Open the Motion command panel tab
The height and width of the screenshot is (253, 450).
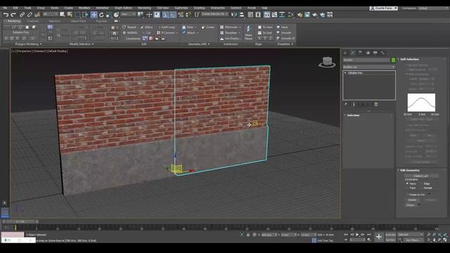click(x=368, y=53)
